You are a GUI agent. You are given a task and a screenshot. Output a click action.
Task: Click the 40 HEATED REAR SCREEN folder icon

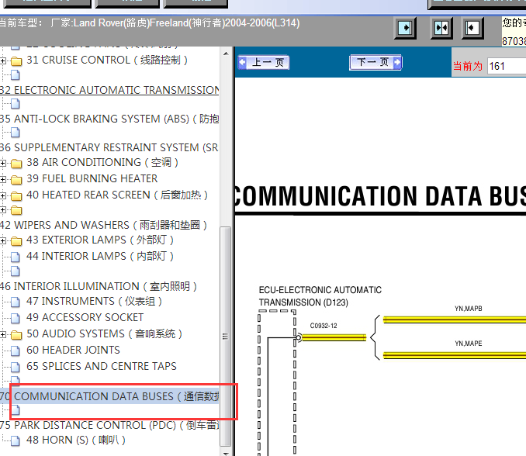click(x=16, y=195)
